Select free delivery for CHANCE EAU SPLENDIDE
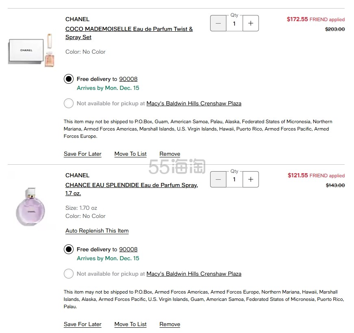Viewport: 354px width, 333px height. (x=69, y=250)
